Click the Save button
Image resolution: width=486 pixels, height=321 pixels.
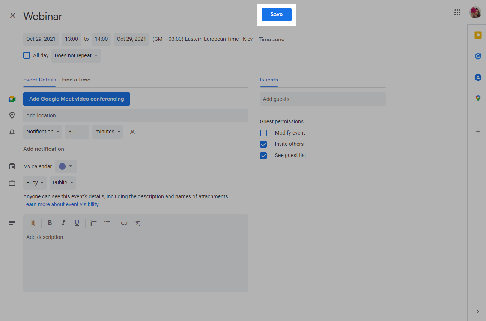[276, 15]
